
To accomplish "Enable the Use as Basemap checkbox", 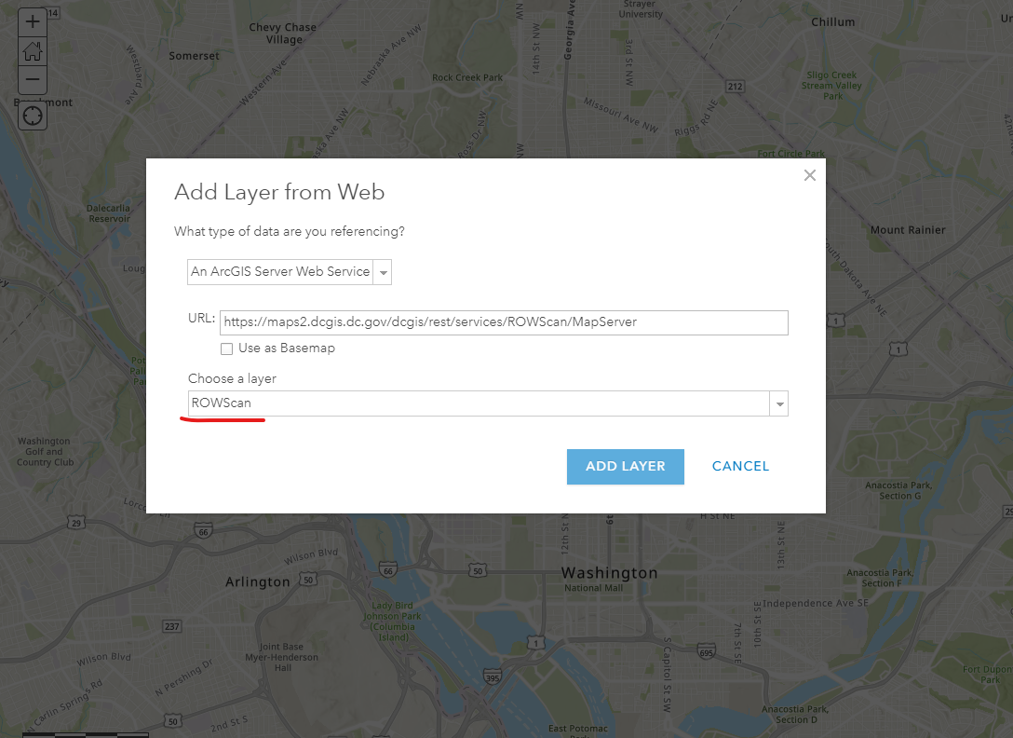I will 226,348.
